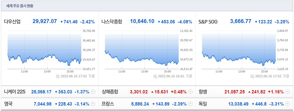Click the S&P 500 intraday chart
The image size is (294, 111).
coord(239,50)
